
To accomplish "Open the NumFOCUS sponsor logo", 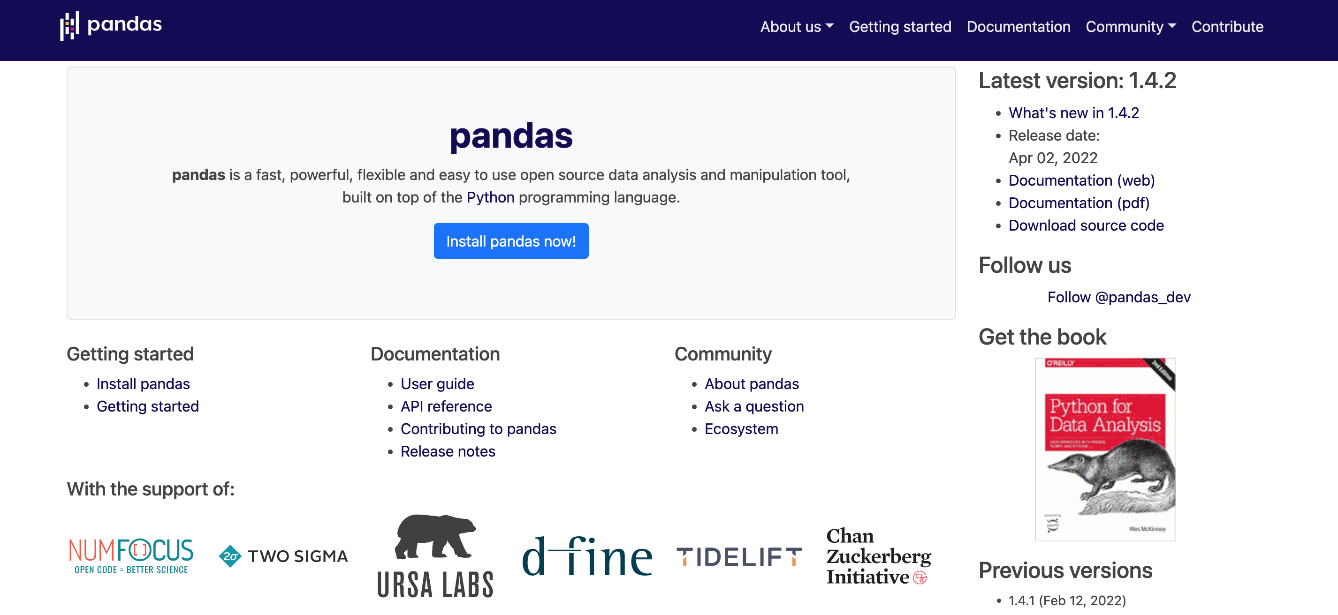I will tap(131, 555).
